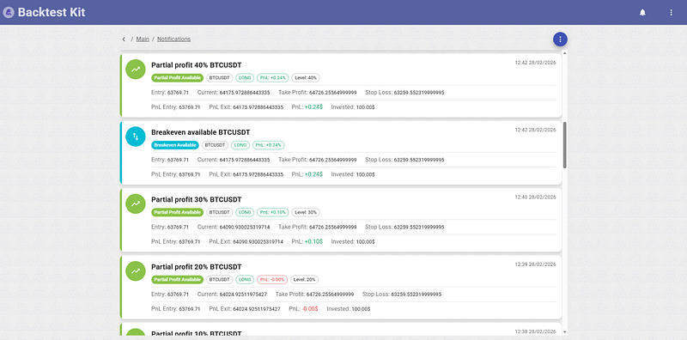
Task: Select the Partial profit 20% BTCUSDT title
Action: point(197,267)
